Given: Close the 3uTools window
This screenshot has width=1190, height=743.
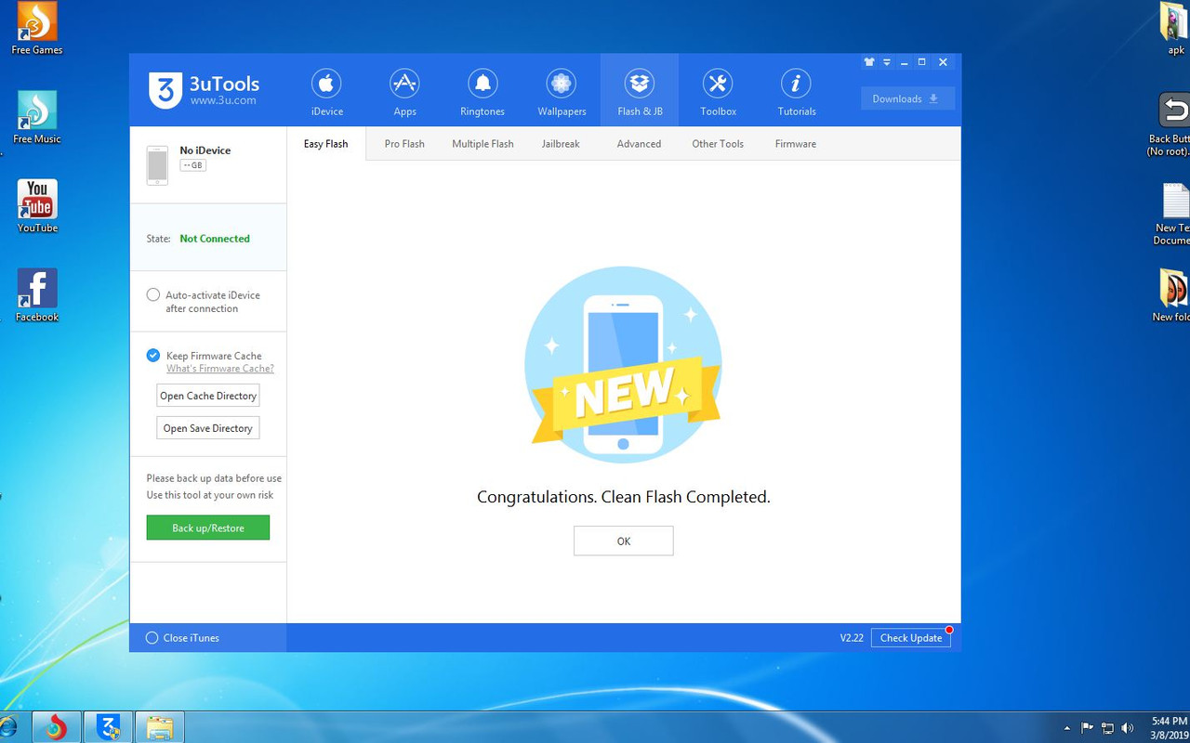Looking at the screenshot, I should click(x=943, y=62).
